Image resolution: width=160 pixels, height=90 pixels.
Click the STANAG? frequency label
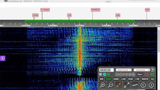95,10
